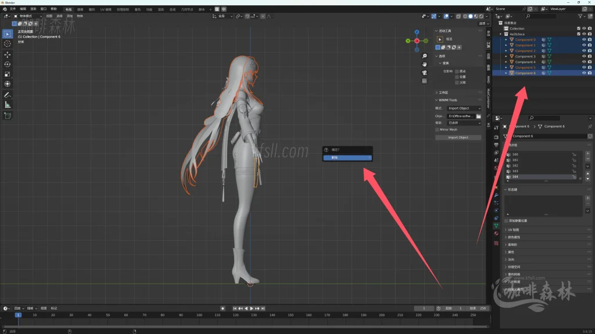Click the Blender logo menu icon
This screenshot has width=595, height=334.
pyautogui.click(x=5, y=9)
